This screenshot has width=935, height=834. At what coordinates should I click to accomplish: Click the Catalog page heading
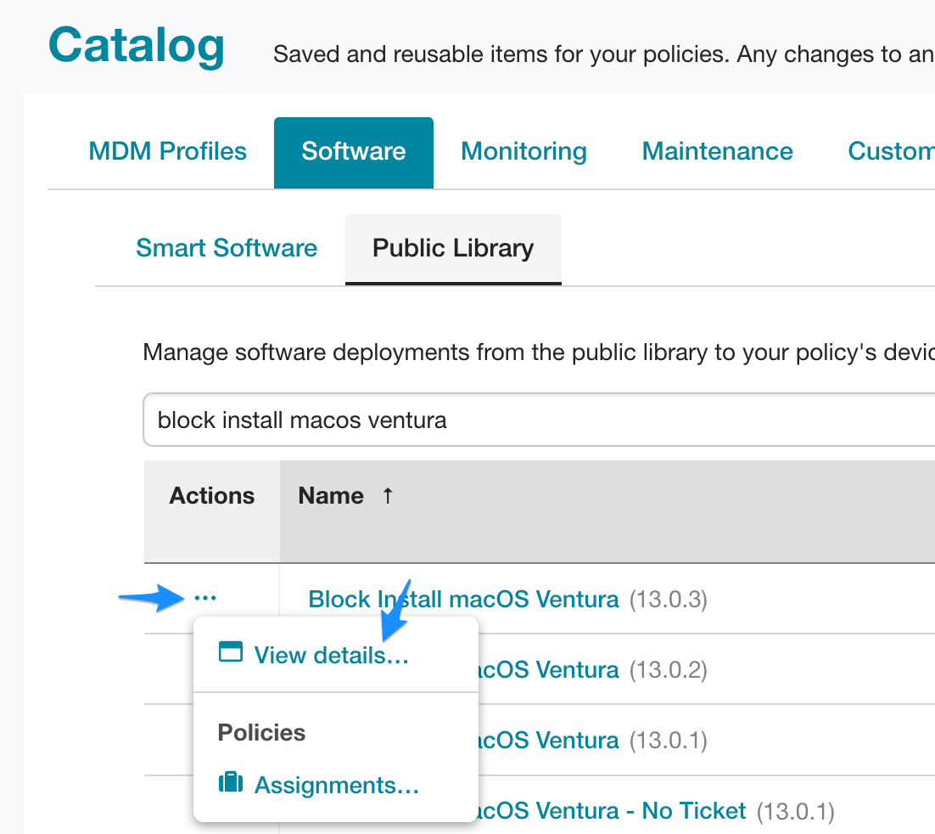[137, 46]
